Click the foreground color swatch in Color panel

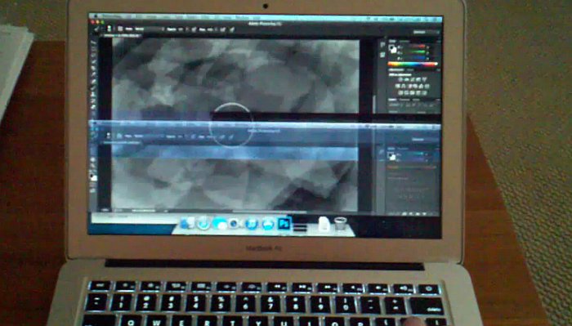click(x=391, y=47)
